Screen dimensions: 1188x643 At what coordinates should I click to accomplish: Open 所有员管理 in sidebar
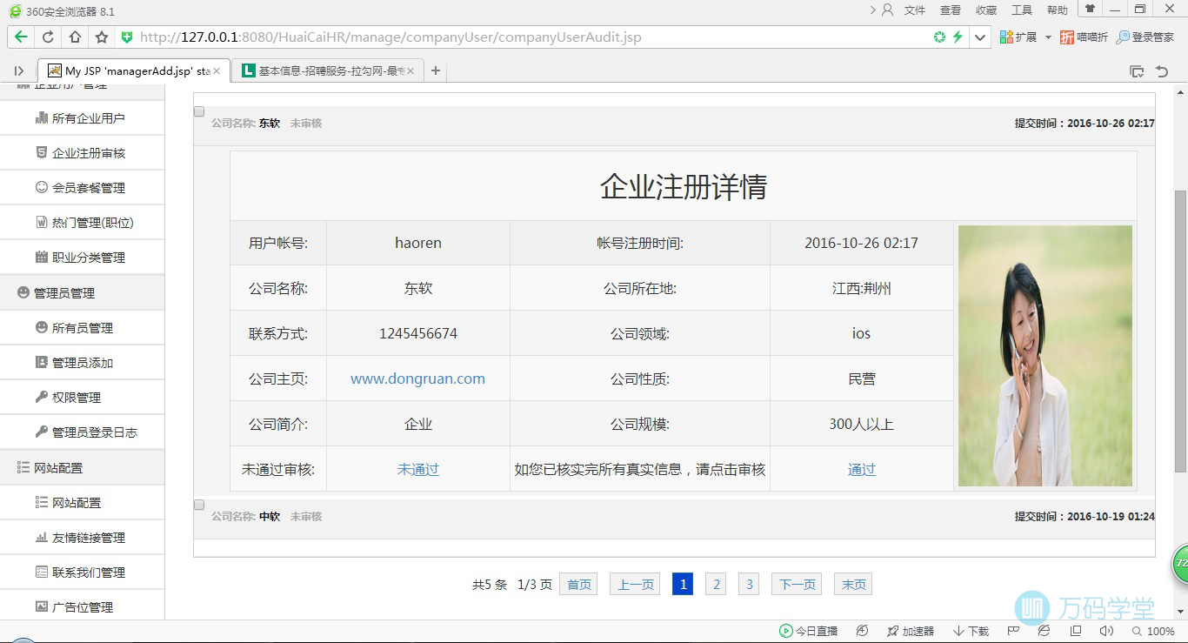point(83,328)
